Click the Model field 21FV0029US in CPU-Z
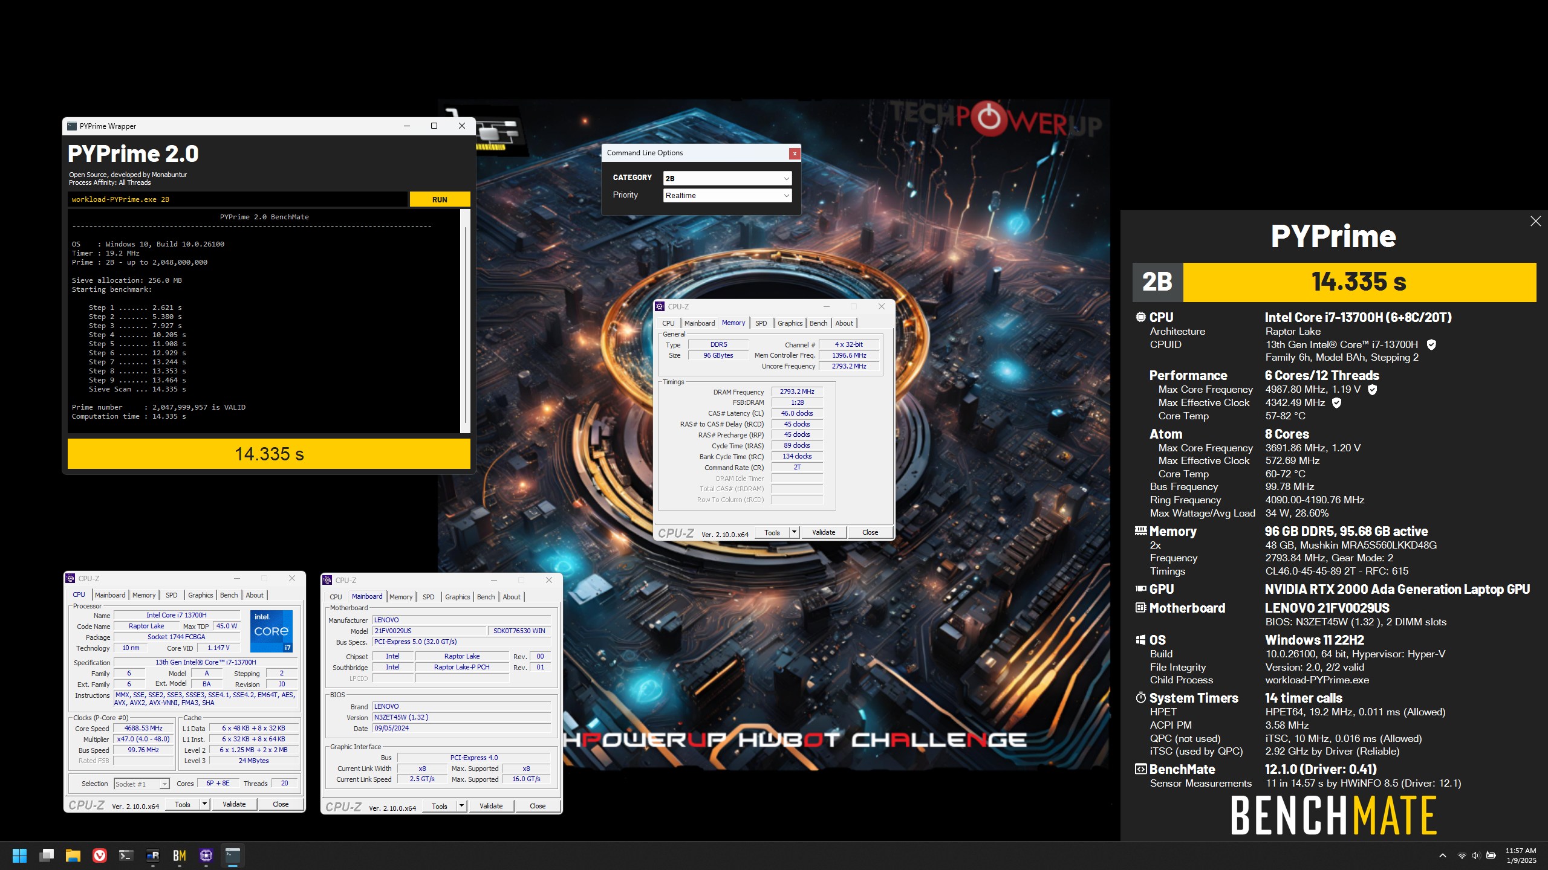 click(x=429, y=631)
